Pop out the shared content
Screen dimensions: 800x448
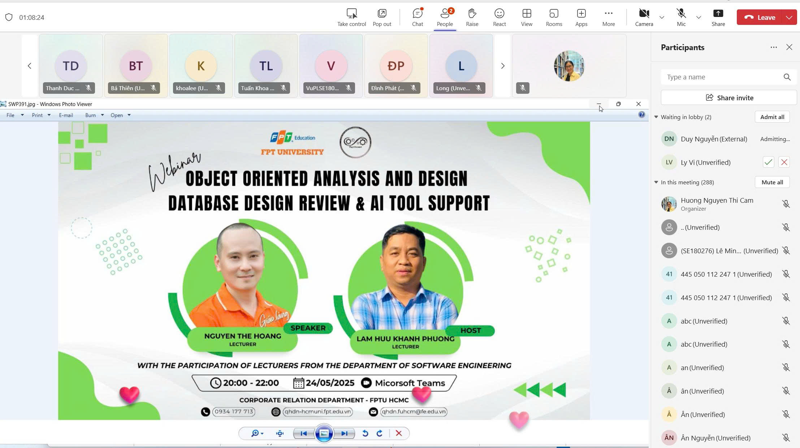point(382,17)
